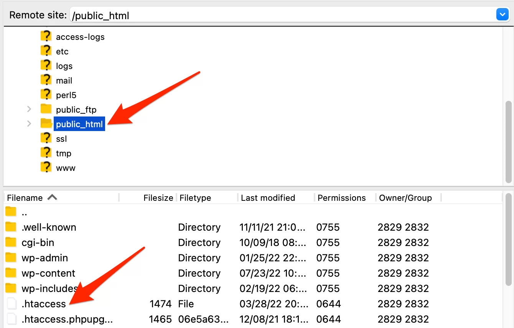This screenshot has width=514, height=328.
Task: Click the logs folder question-mark icon
Action: point(46,66)
